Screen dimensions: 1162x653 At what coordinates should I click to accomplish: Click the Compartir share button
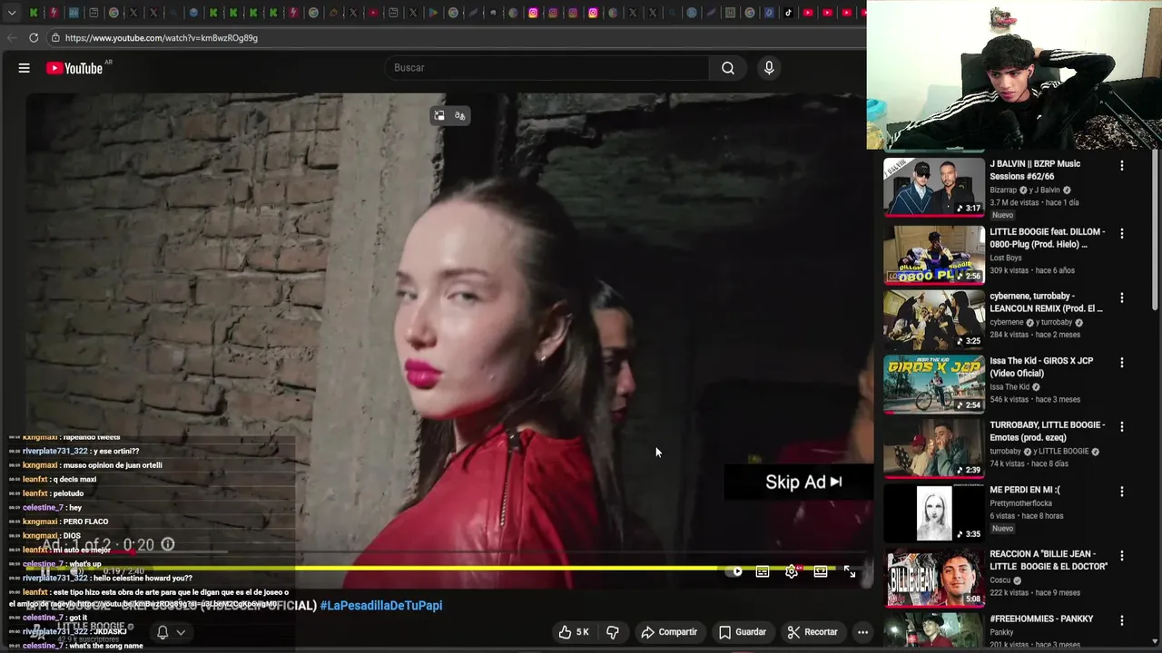pyautogui.click(x=669, y=632)
